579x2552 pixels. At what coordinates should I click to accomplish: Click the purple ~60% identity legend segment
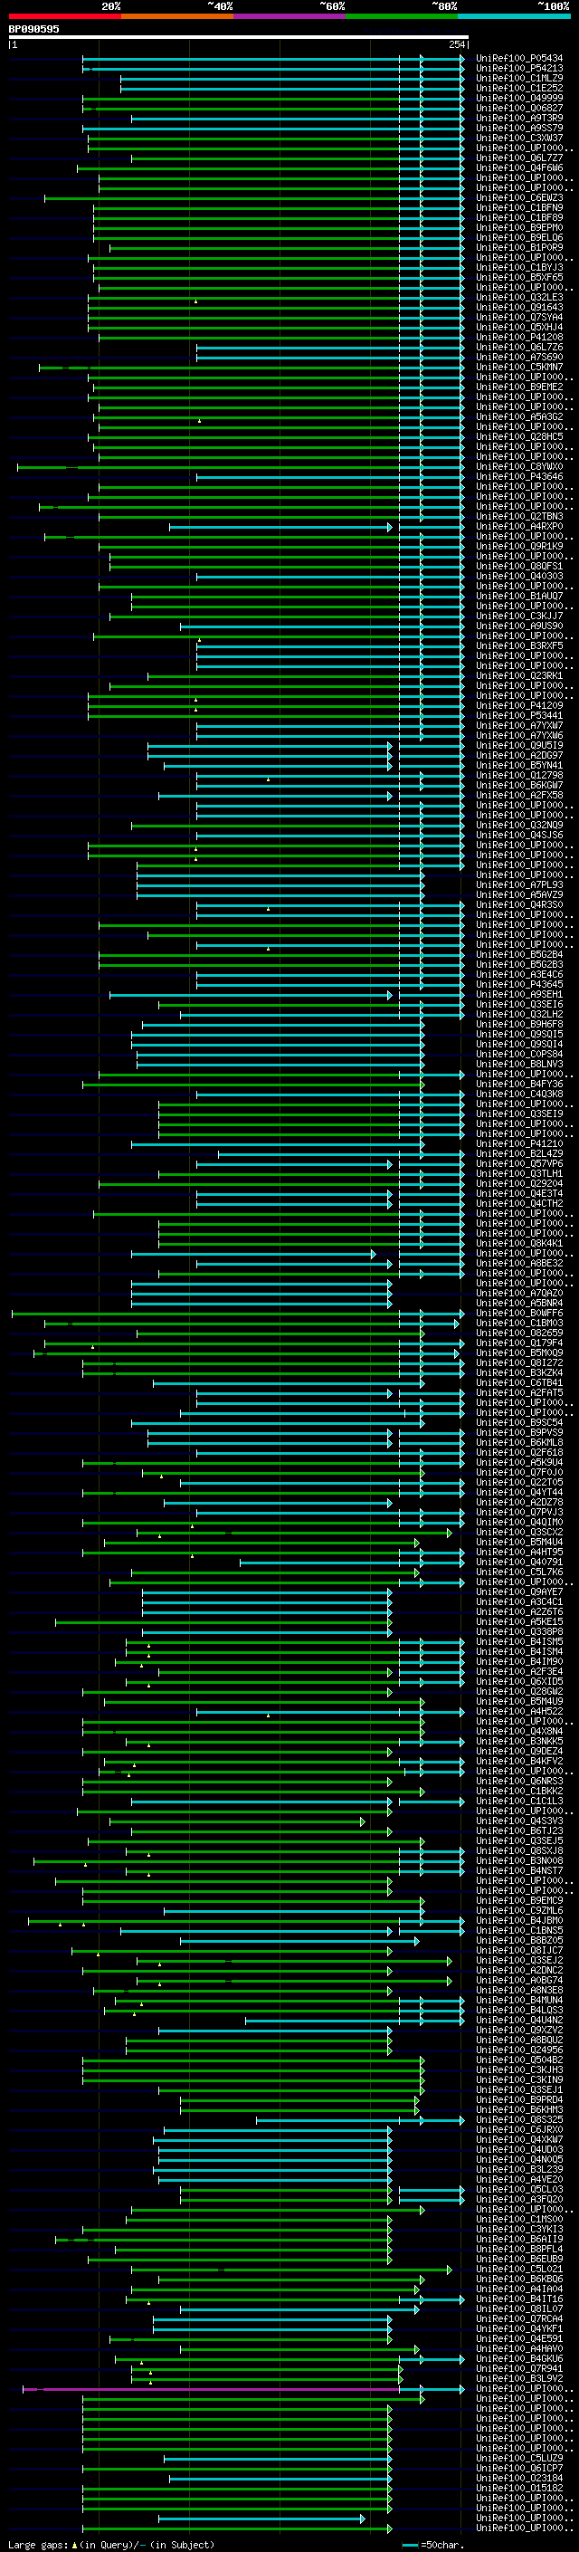click(x=290, y=16)
